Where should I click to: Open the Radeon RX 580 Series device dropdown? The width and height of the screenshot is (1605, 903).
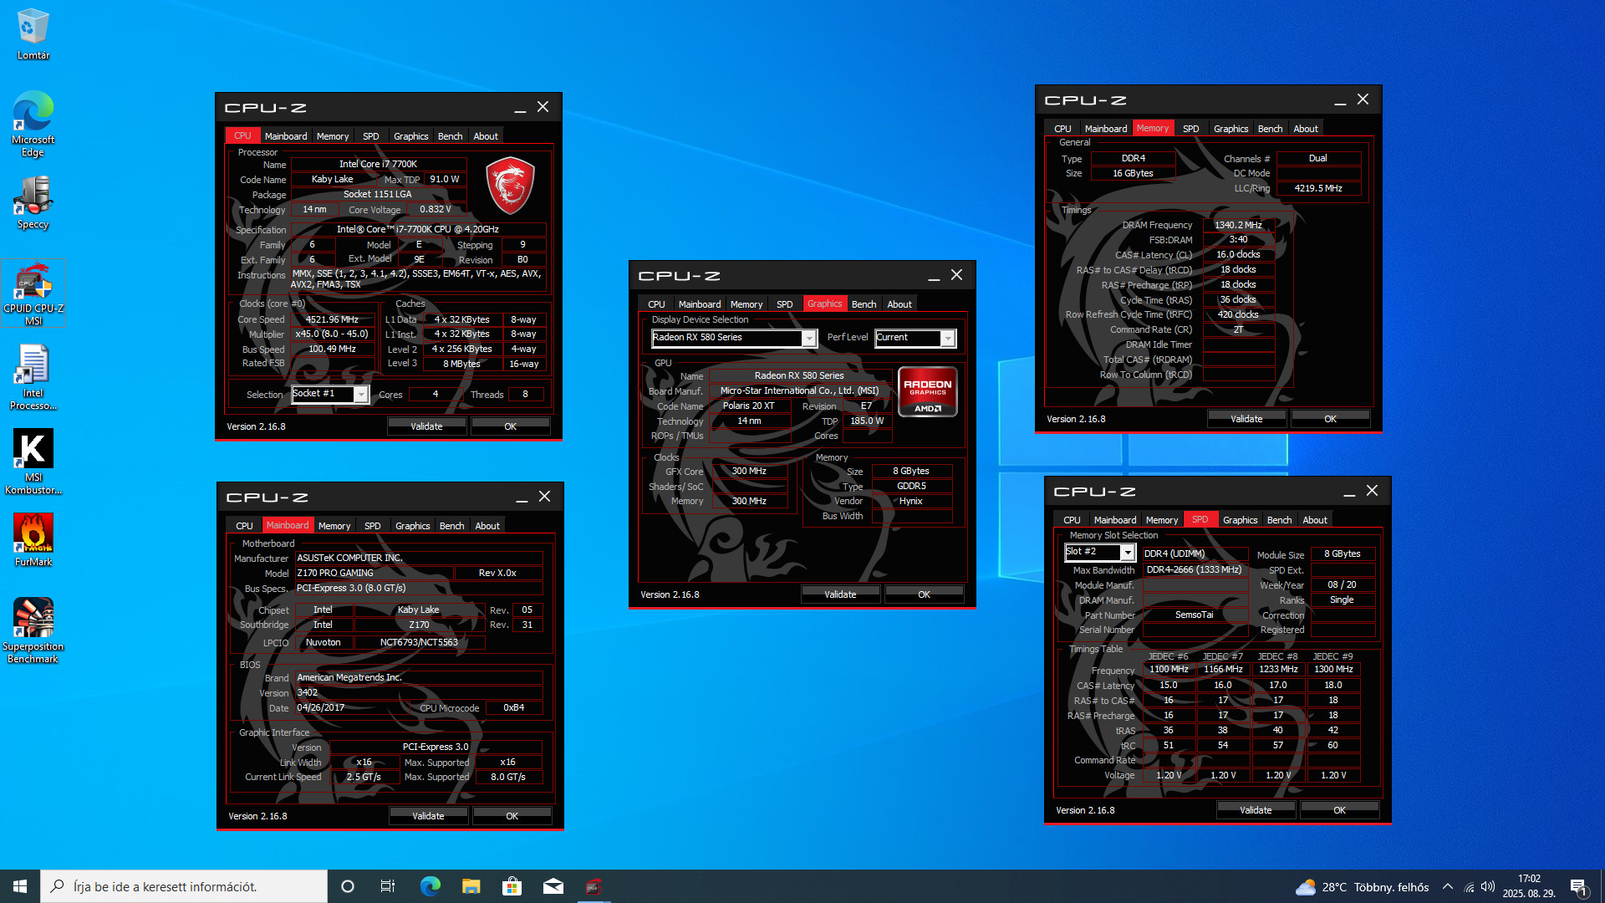(x=808, y=338)
